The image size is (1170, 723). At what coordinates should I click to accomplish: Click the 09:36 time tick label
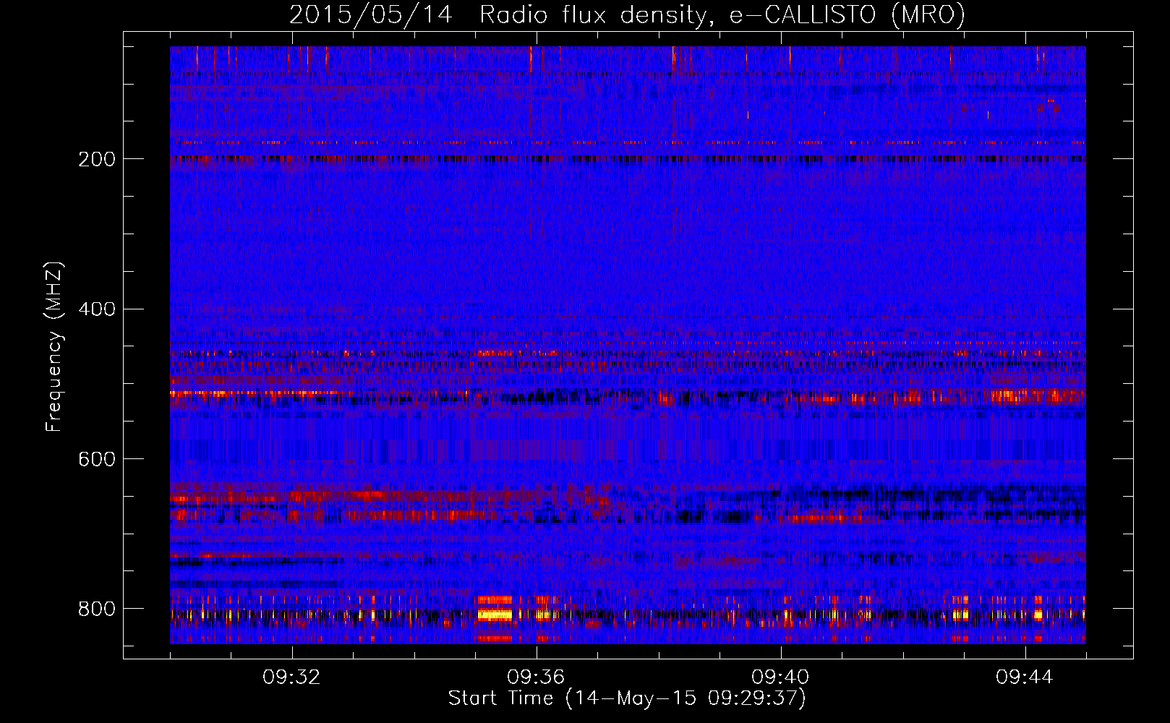[x=536, y=677]
